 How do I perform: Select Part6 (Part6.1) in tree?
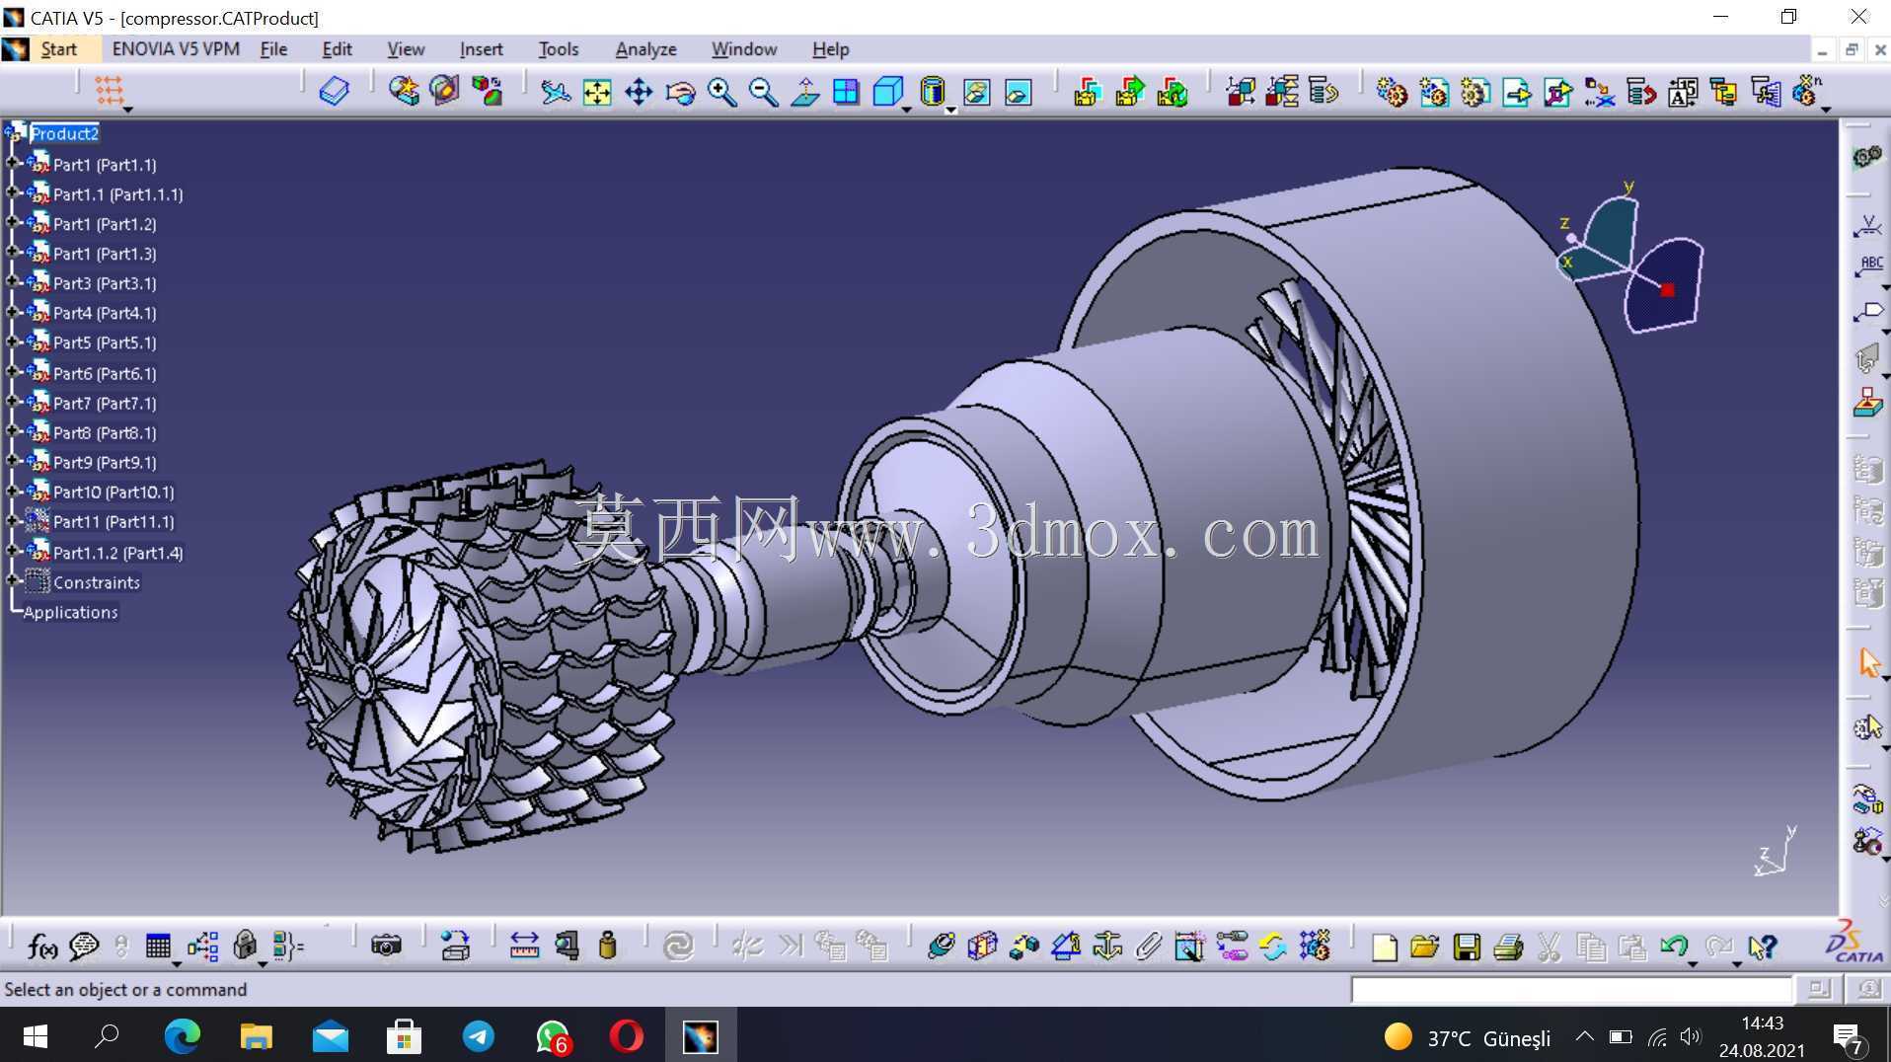(105, 373)
